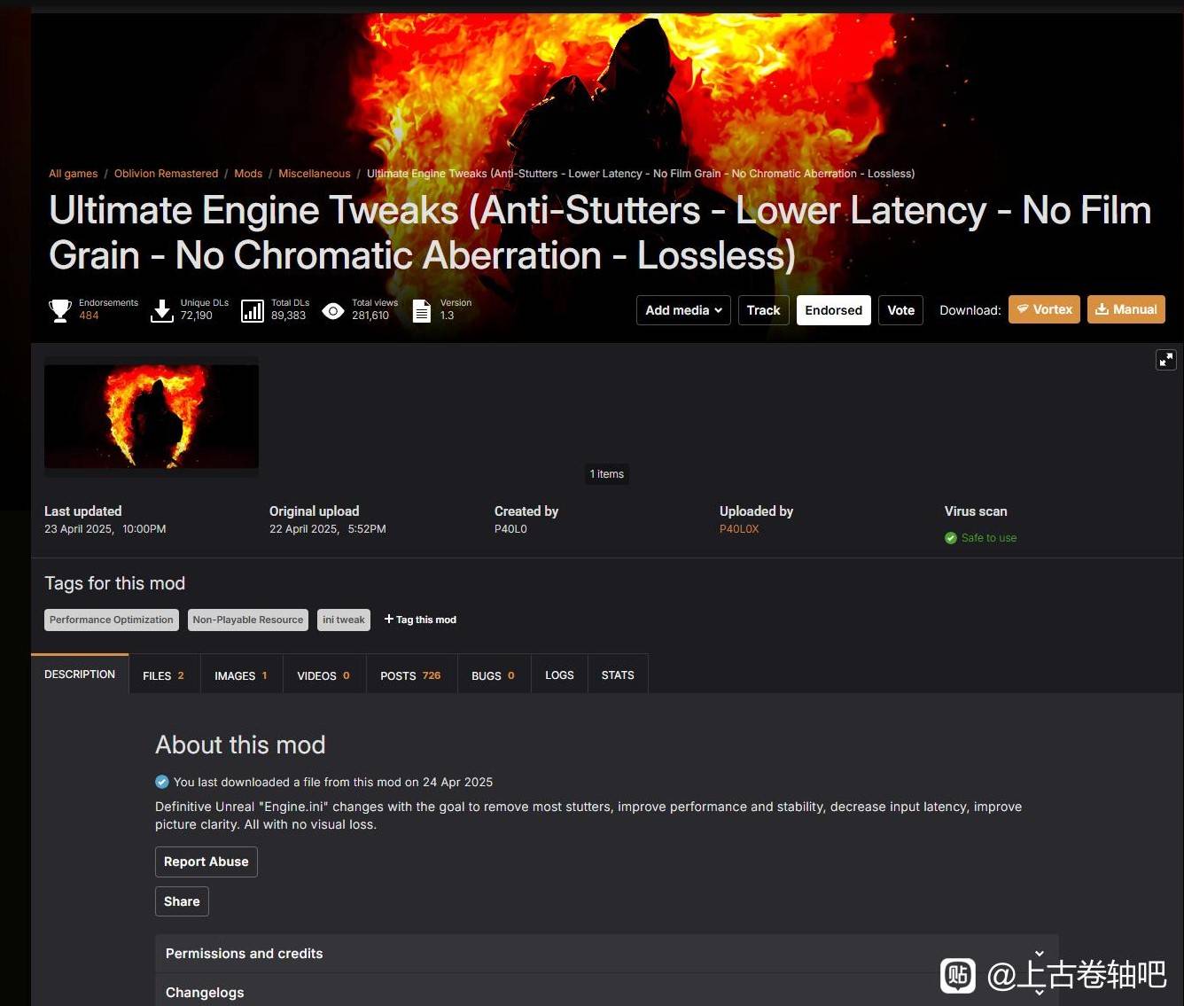Select the Performance Optimization tag
The height and width of the screenshot is (1006, 1184).
112,620
